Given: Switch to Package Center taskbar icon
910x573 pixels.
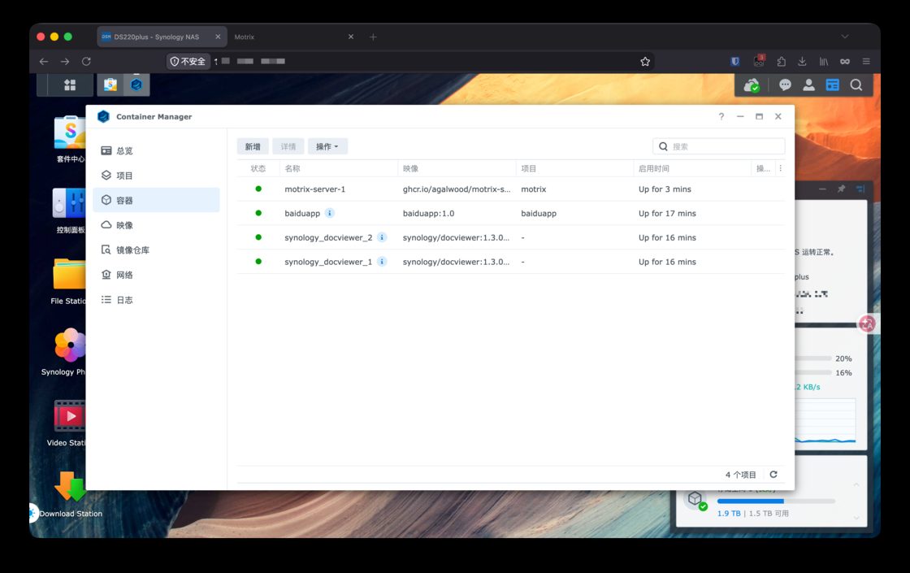Looking at the screenshot, I should (110, 85).
